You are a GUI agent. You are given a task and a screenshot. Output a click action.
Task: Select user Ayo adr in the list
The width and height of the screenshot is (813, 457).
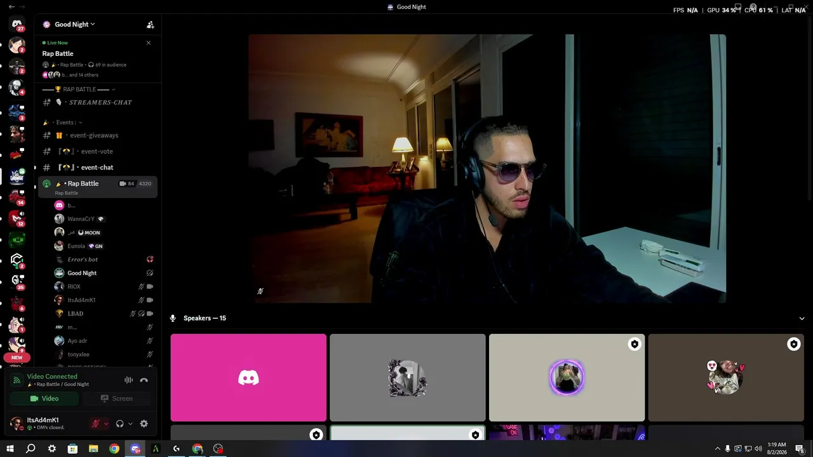(x=77, y=341)
